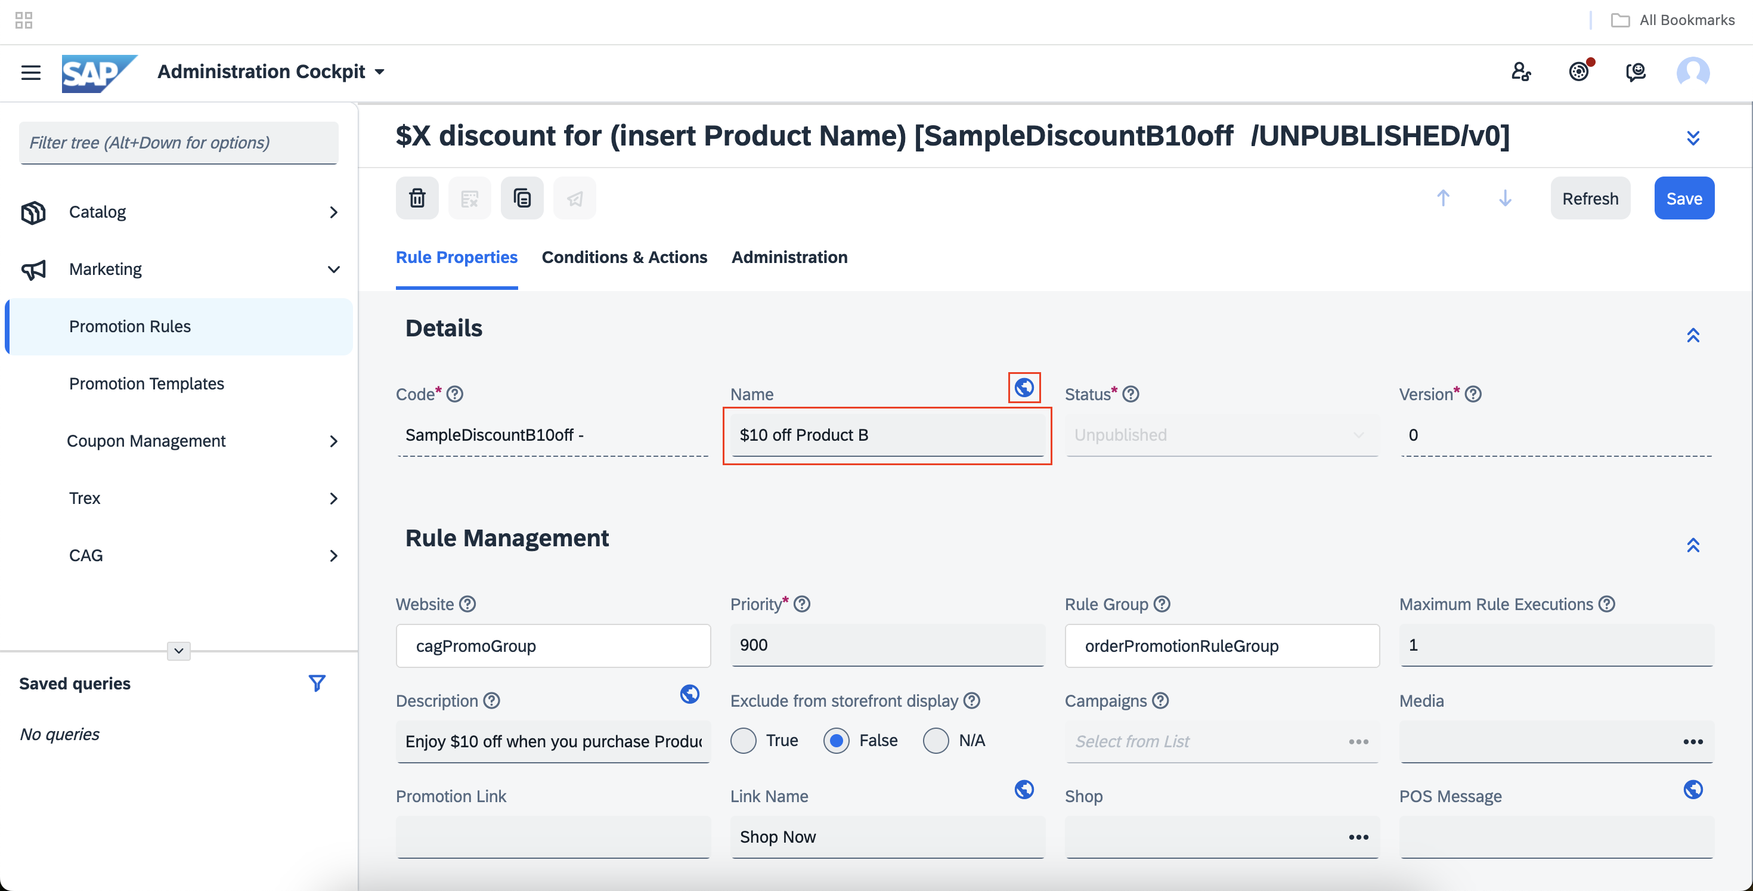Open the browser apps grid icon
The image size is (1753, 891).
coord(24,20)
